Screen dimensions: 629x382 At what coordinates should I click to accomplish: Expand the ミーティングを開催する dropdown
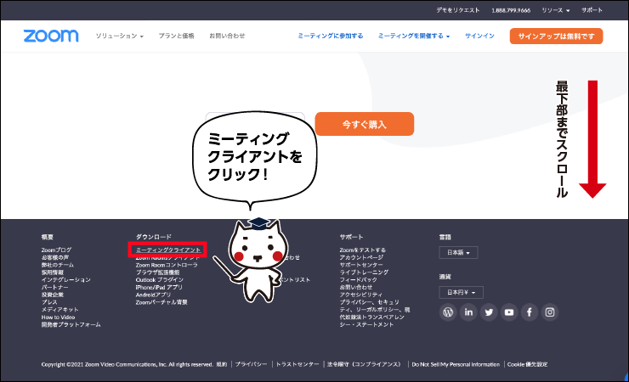414,36
